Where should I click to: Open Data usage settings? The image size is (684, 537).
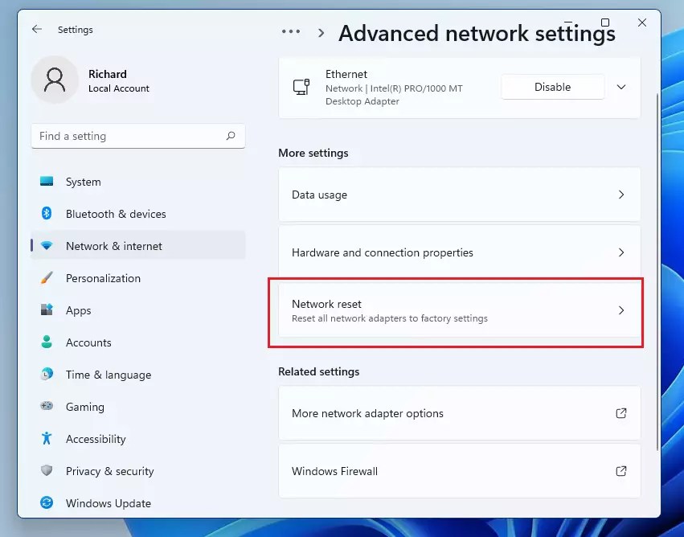pos(459,195)
